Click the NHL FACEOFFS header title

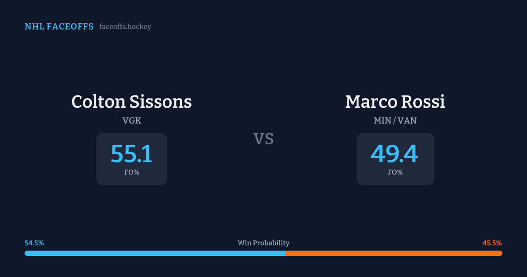pyautogui.click(x=59, y=27)
